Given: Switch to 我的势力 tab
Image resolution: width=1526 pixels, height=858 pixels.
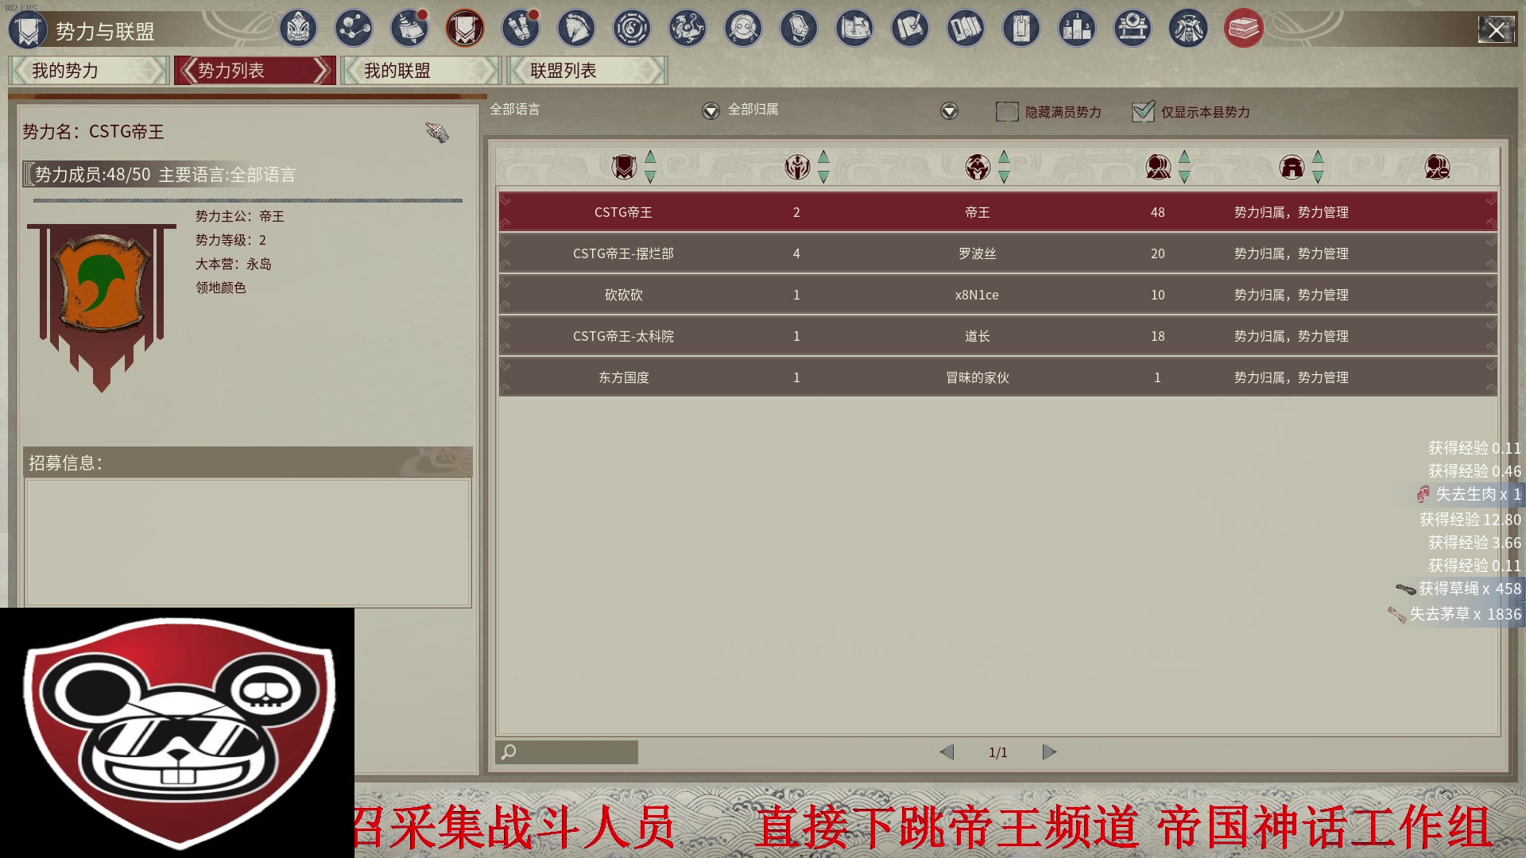Looking at the screenshot, I should tap(88, 71).
